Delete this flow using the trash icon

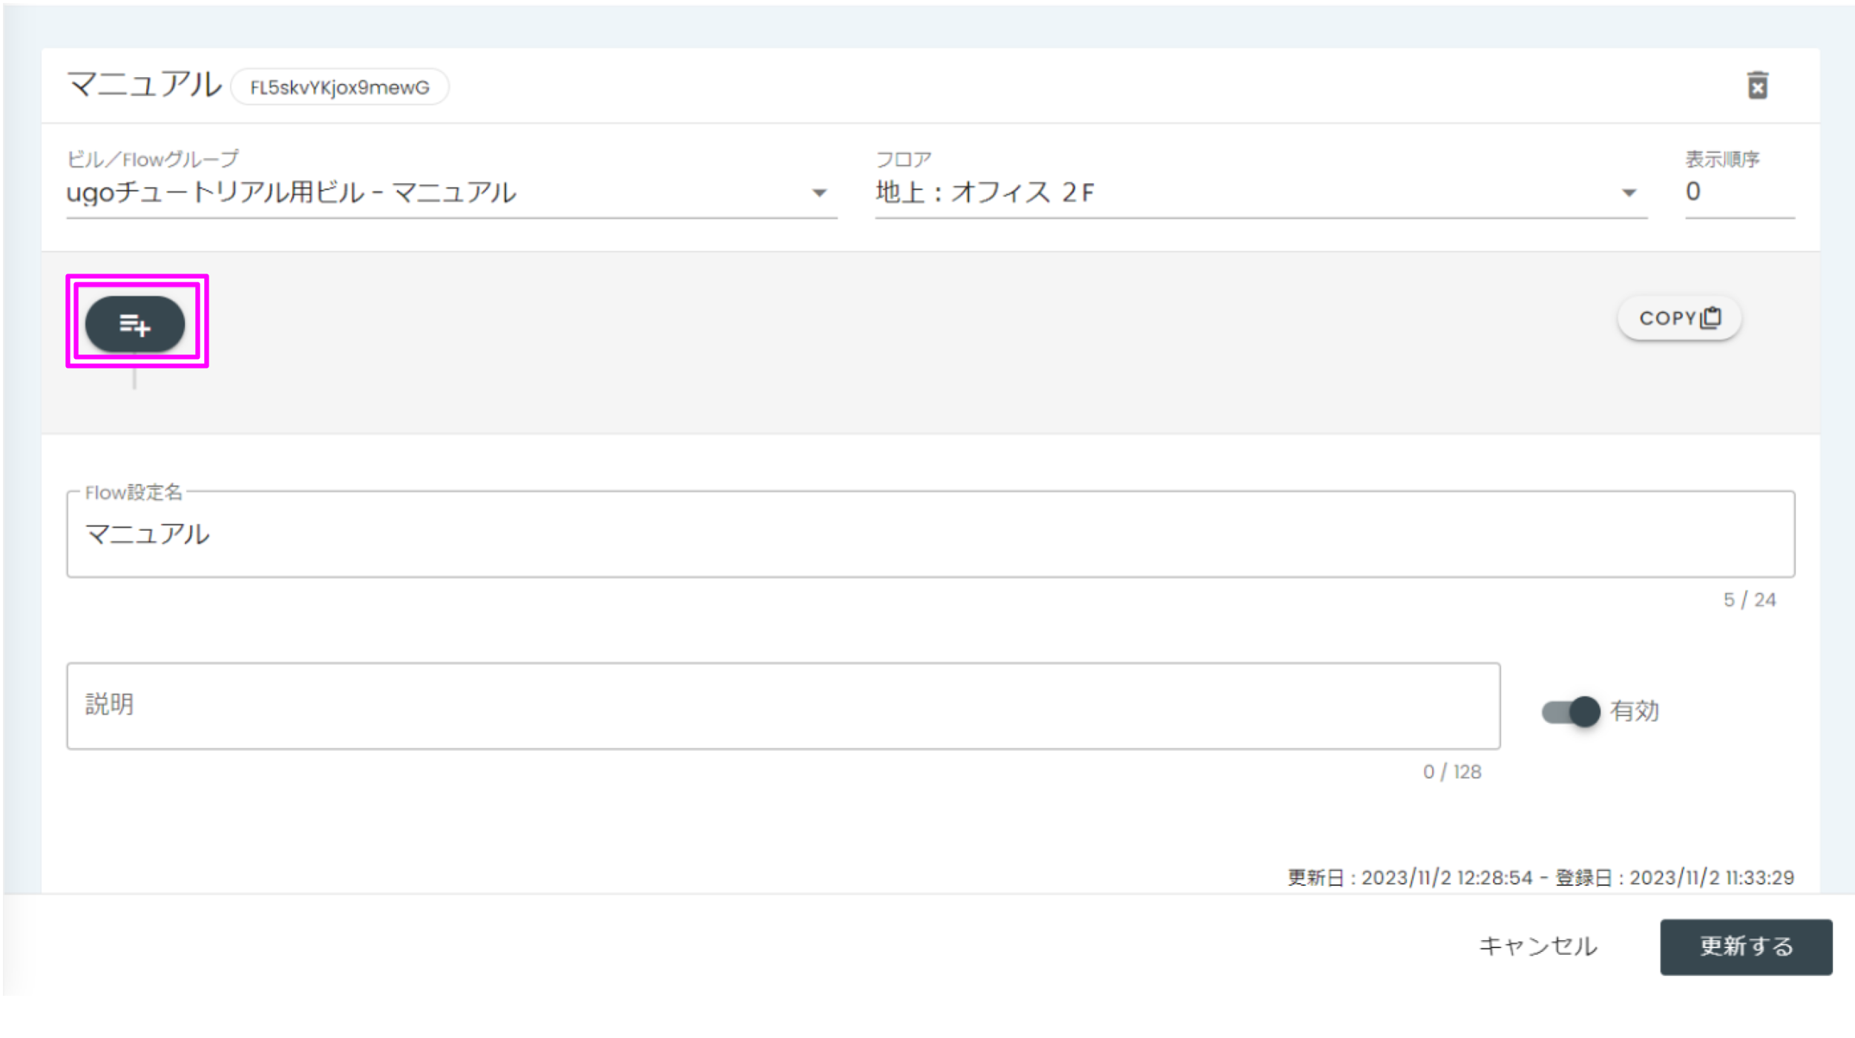[1758, 85]
